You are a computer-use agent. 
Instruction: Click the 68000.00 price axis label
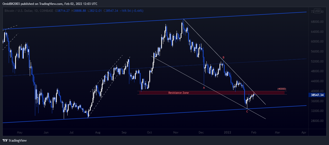(x=317, y=22)
